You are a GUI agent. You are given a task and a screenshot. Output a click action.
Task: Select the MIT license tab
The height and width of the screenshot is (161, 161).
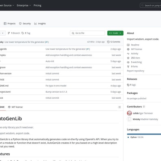(15, 107)
